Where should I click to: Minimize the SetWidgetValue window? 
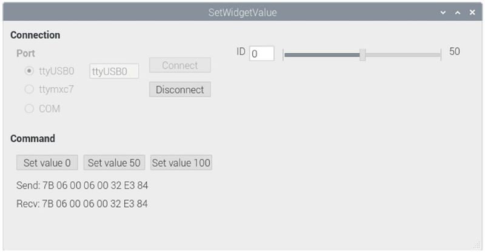(x=443, y=12)
